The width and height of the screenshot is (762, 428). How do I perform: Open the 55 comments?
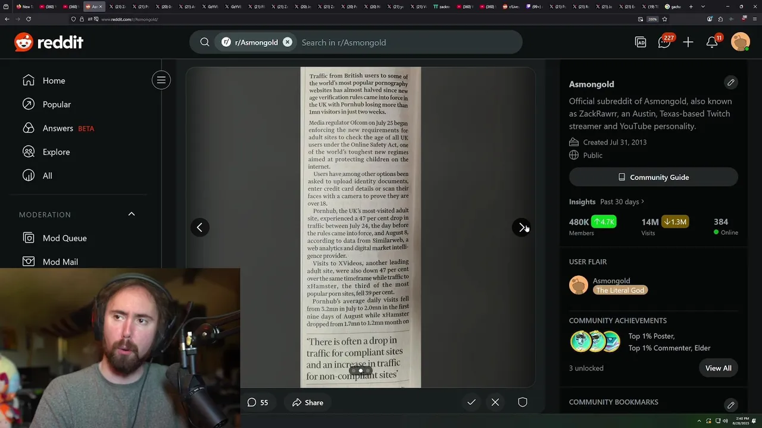pos(258,402)
